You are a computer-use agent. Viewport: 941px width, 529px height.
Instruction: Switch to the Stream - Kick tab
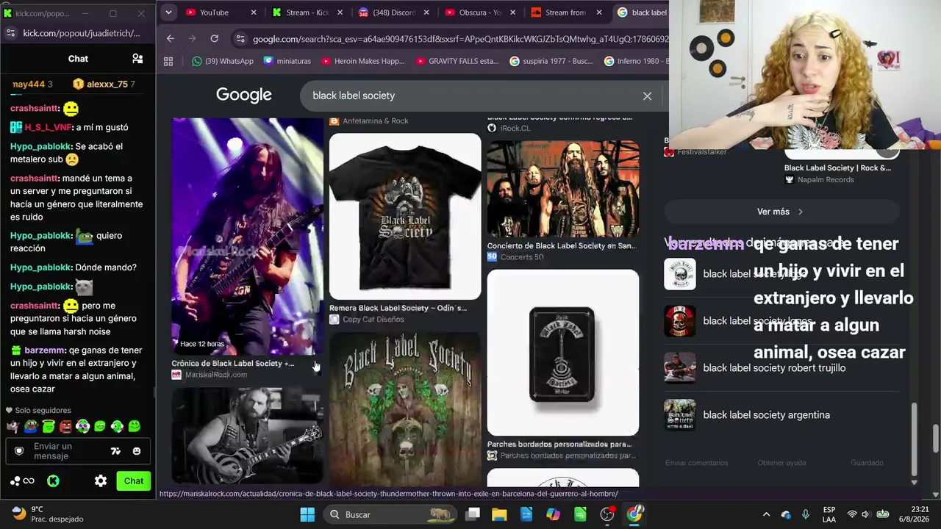point(307,12)
